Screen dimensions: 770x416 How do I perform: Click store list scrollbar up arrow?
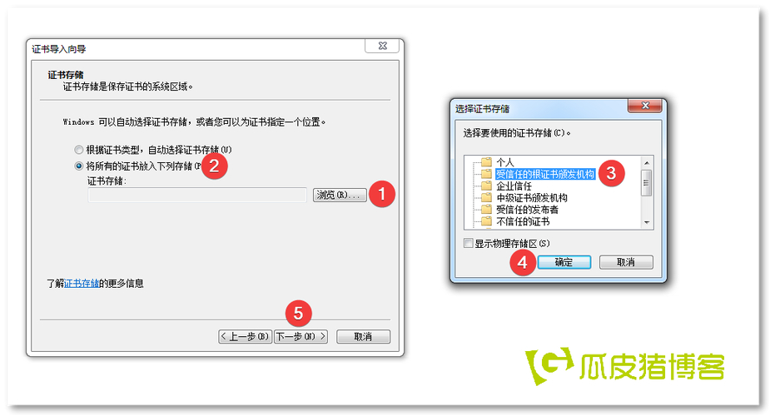(x=647, y=162)
